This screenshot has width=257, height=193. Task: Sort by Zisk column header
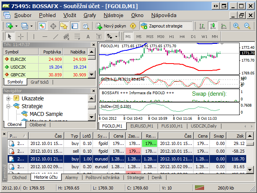point(236,136)
